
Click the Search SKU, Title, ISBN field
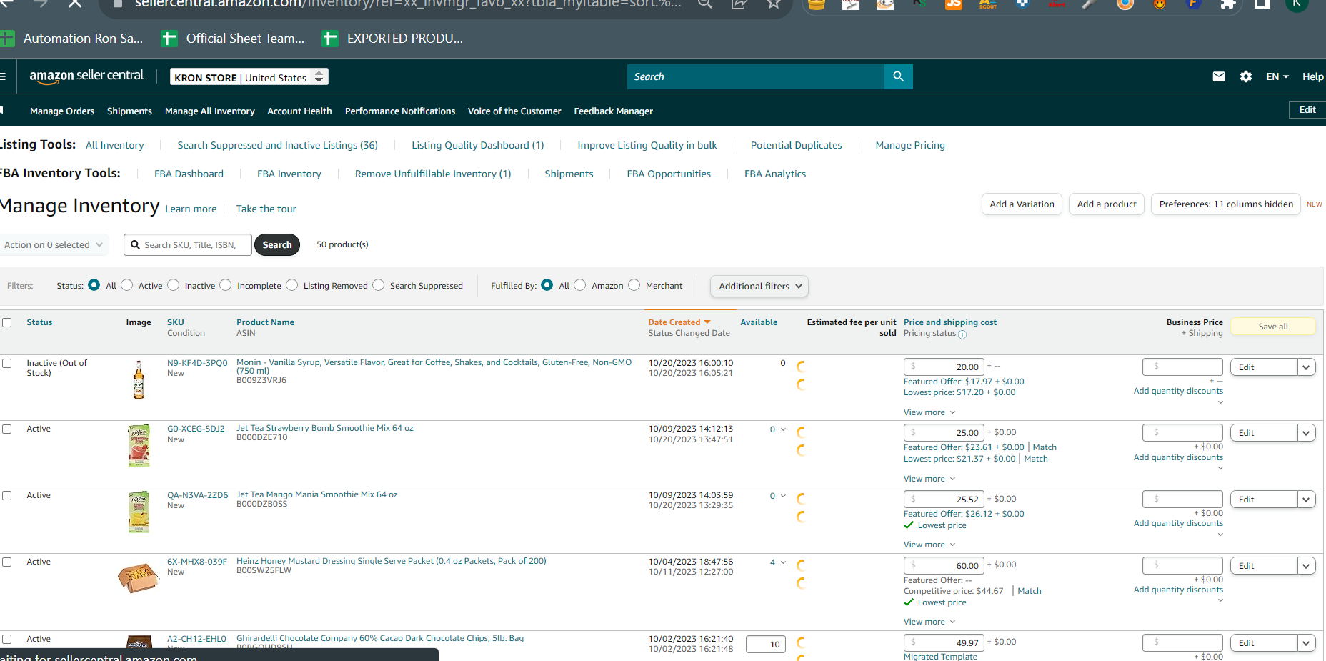coord(188,244)
